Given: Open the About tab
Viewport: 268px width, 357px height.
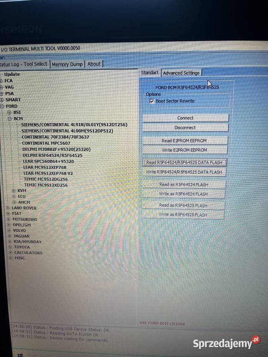Looking at the screenshot, I should [x=94, y=64].
